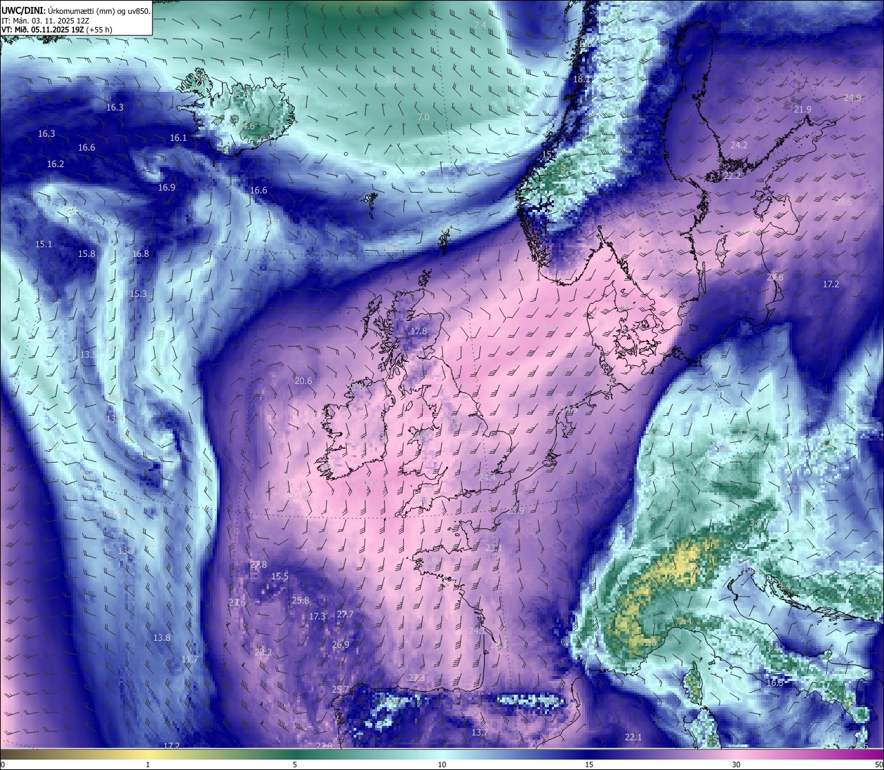
Task: Click the 15.5 value in the Bay of Biscay
Action: tap(280, 576)
